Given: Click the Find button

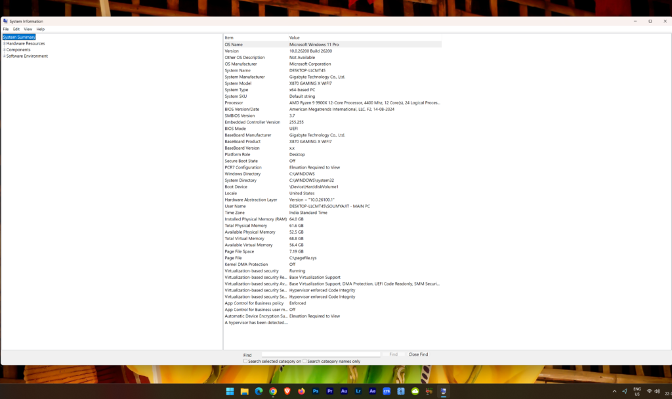Looking at the screenshot, I should pos(394,354).
